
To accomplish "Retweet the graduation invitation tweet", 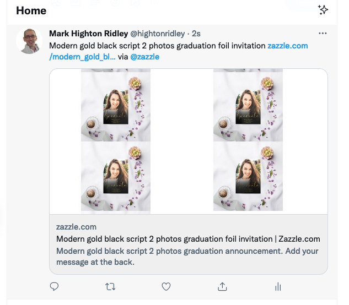I will pyautogui.click(x=110, y=286).
